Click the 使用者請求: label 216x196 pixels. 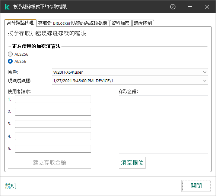(x=20, y=91)
